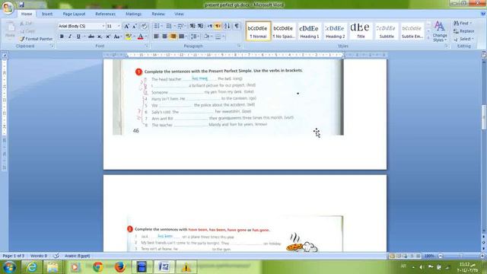This screenshot has width=487, height=274.
Task: Apply the Normal style
Action: [x=258, y=31]
